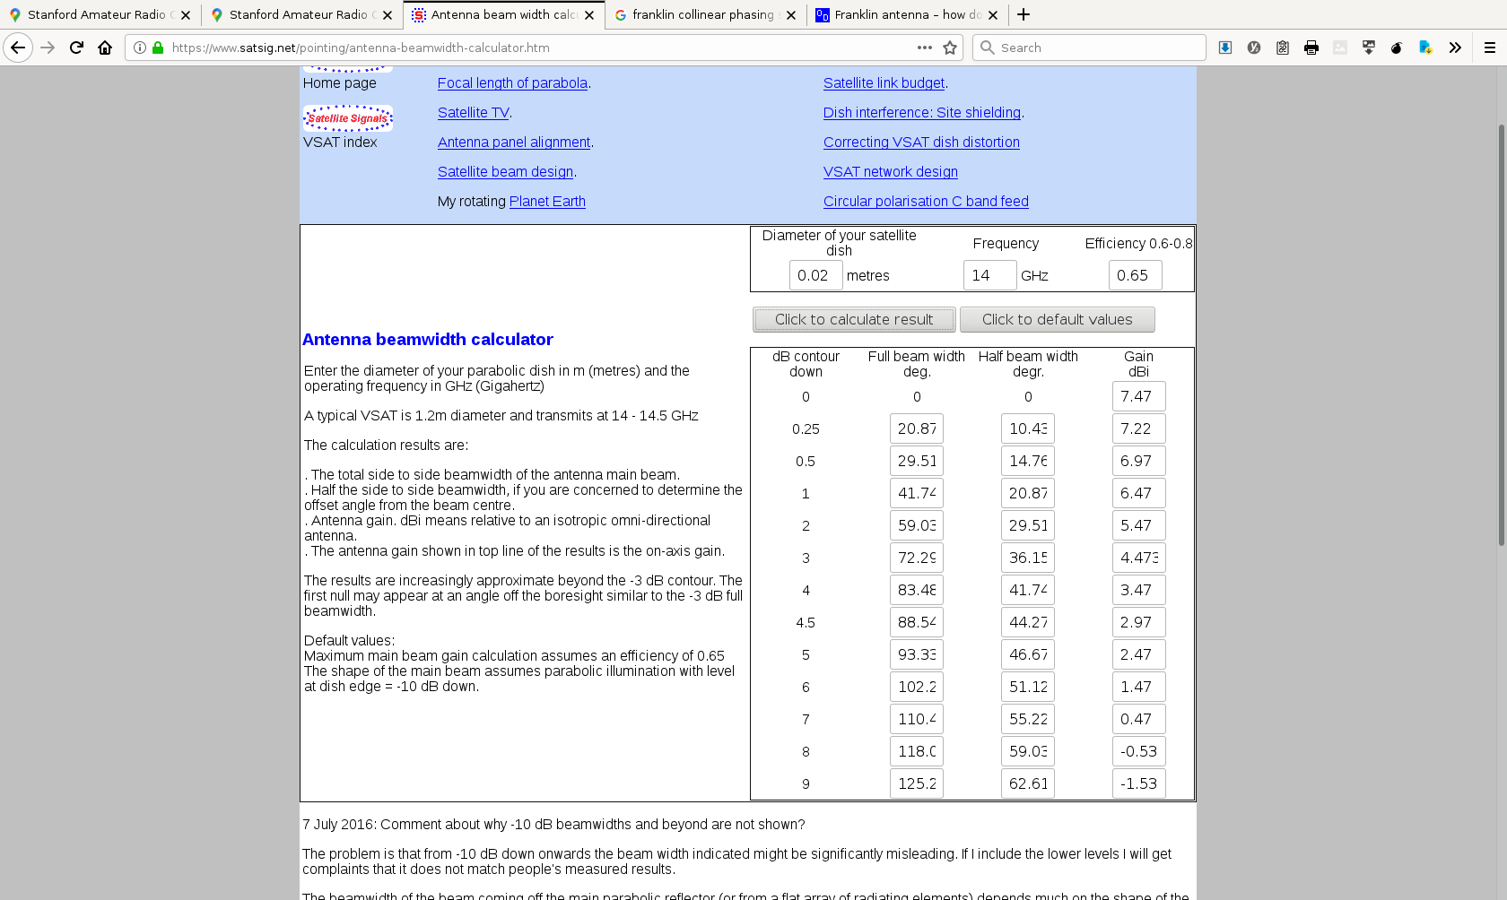Click Antenna beamwidth calculator heading
The width and height of the screenshot is (1507, 900).
[x=427, y=340]
